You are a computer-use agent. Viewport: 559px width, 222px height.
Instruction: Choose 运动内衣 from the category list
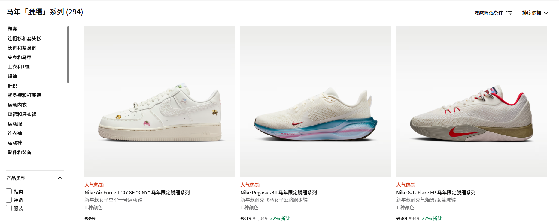pos(17,105)
